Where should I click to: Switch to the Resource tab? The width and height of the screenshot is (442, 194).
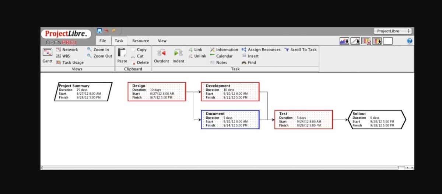pyautogui.click(x=141, y=41)
